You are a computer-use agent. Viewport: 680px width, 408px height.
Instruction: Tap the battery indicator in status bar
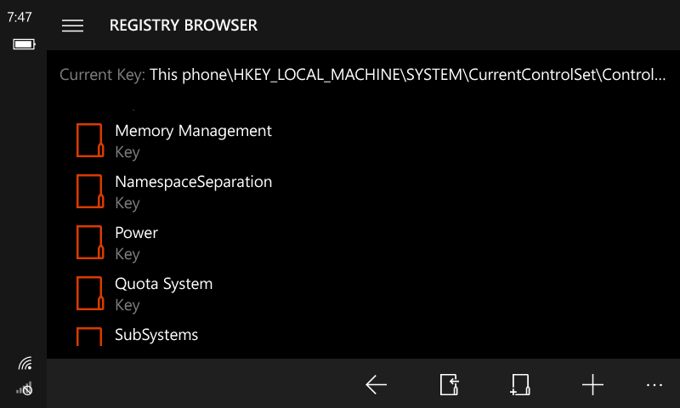23,44
